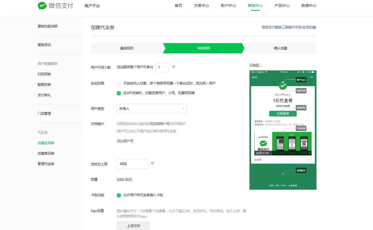This screenshot has width=373, height=230.
Task: Click the WeChat Pay logo
Action: click(x=55, y=6)
